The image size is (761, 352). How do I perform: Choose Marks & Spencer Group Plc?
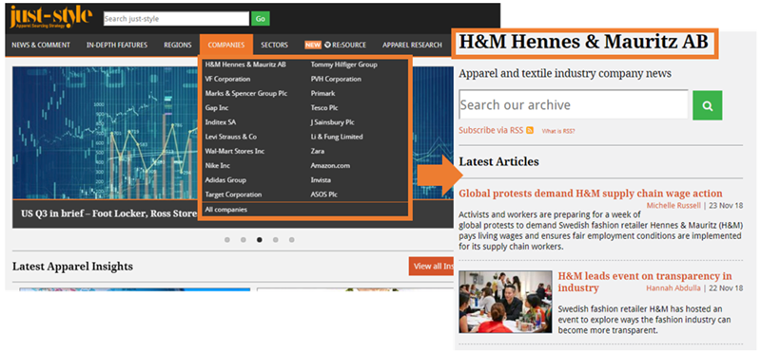(246, 93)
